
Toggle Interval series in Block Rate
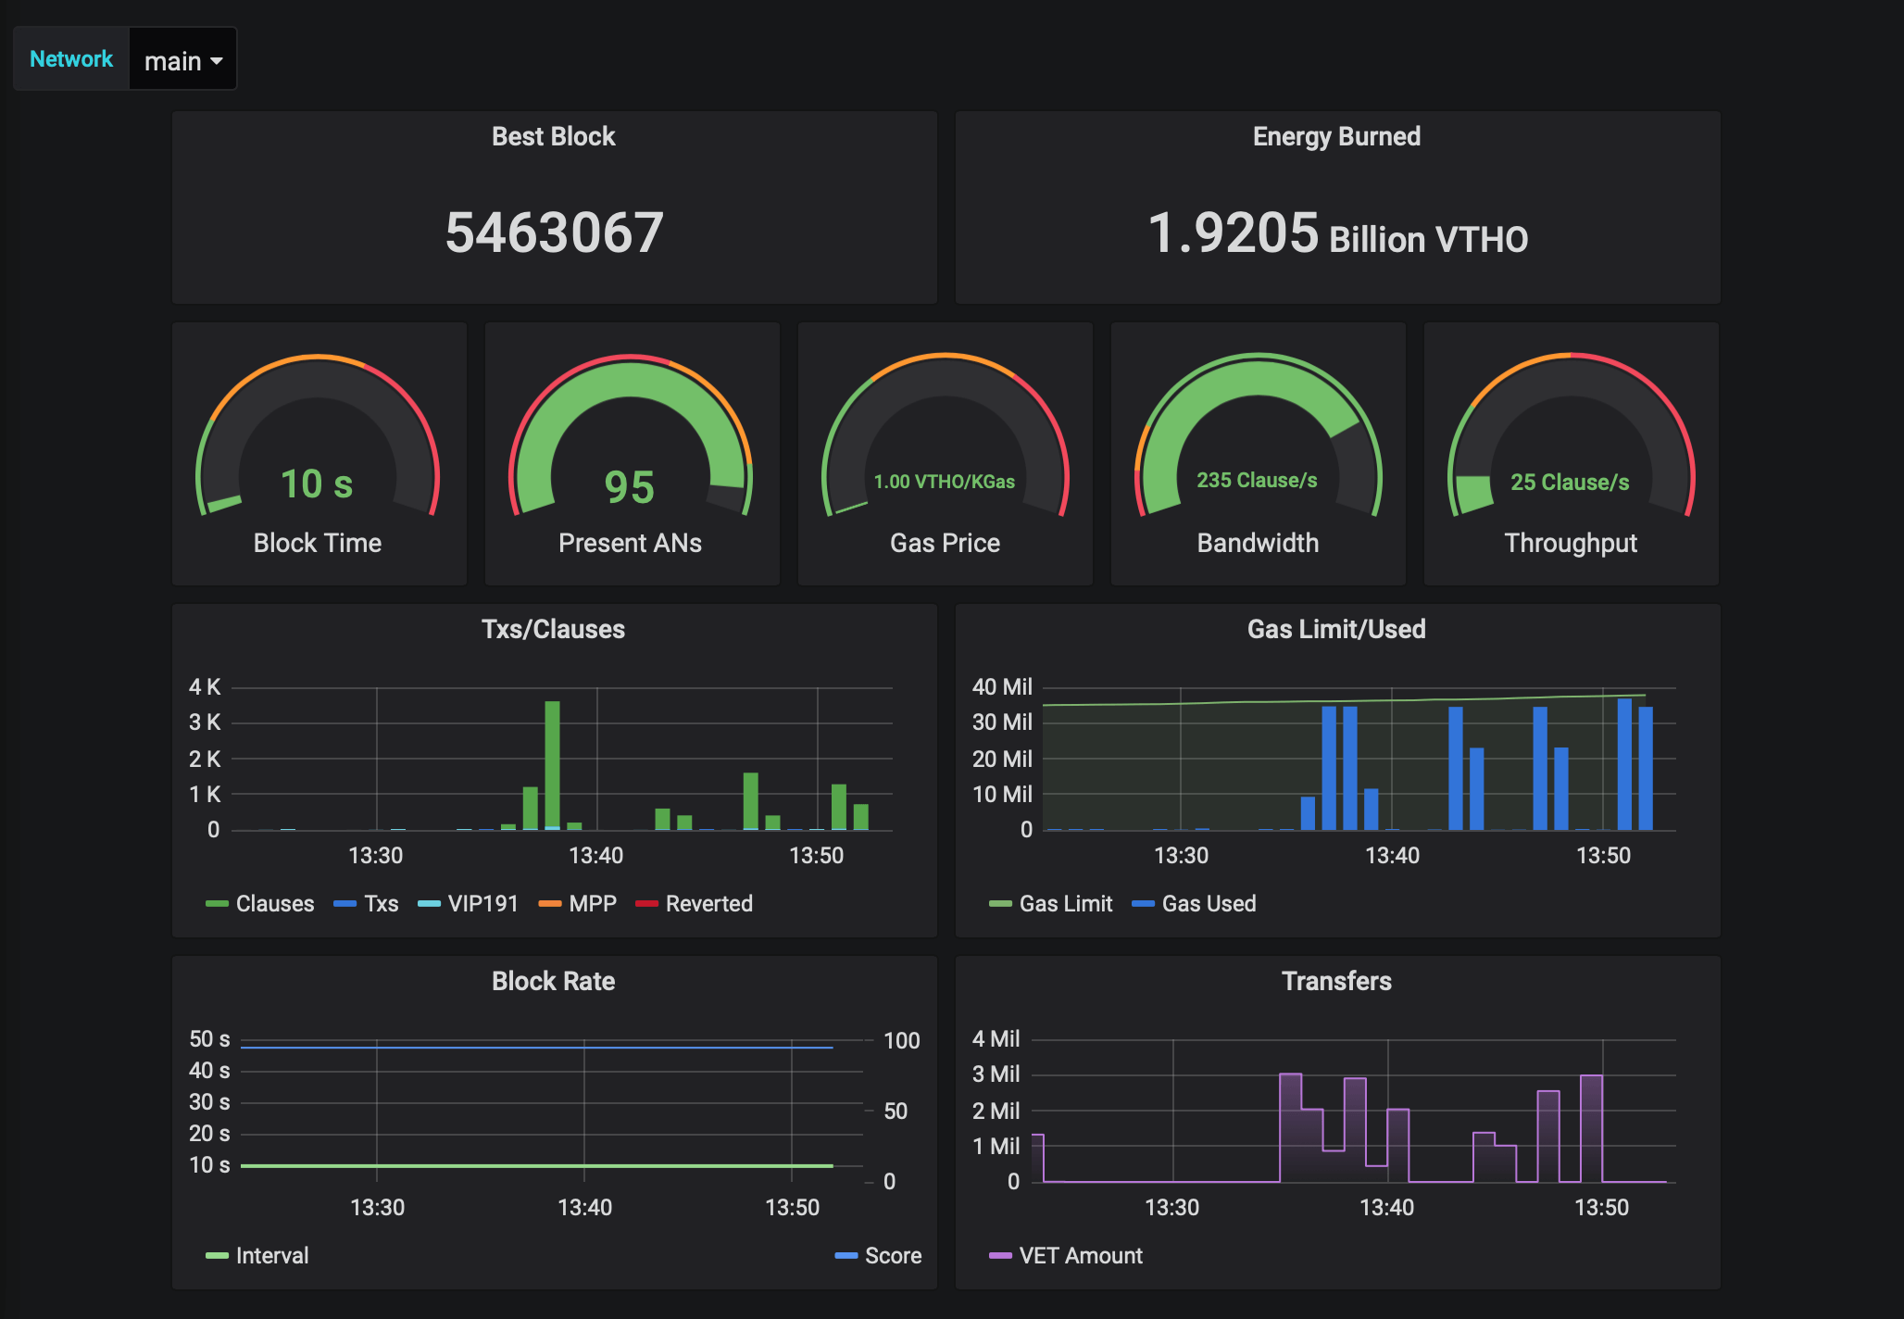(271, 1255)
